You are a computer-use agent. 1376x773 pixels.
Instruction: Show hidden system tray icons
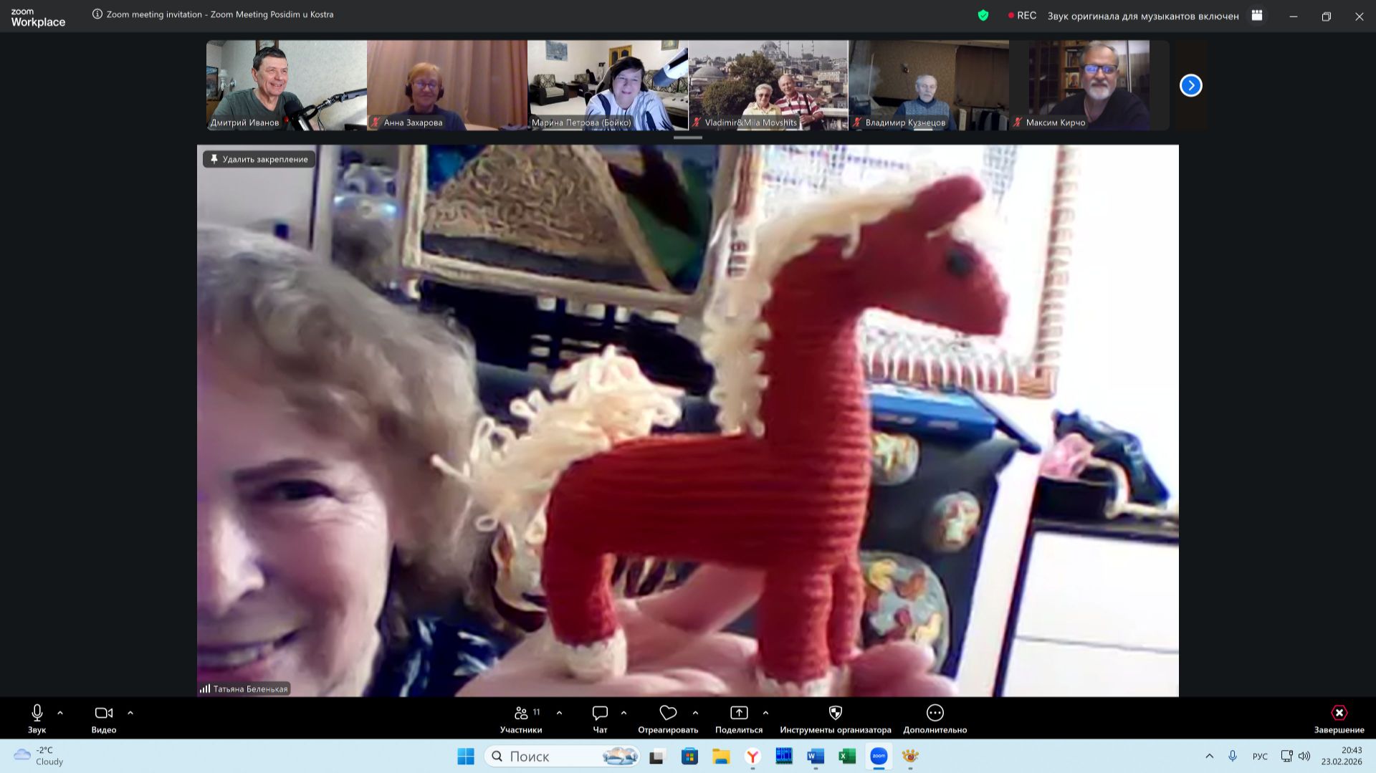click(1210, 756)
